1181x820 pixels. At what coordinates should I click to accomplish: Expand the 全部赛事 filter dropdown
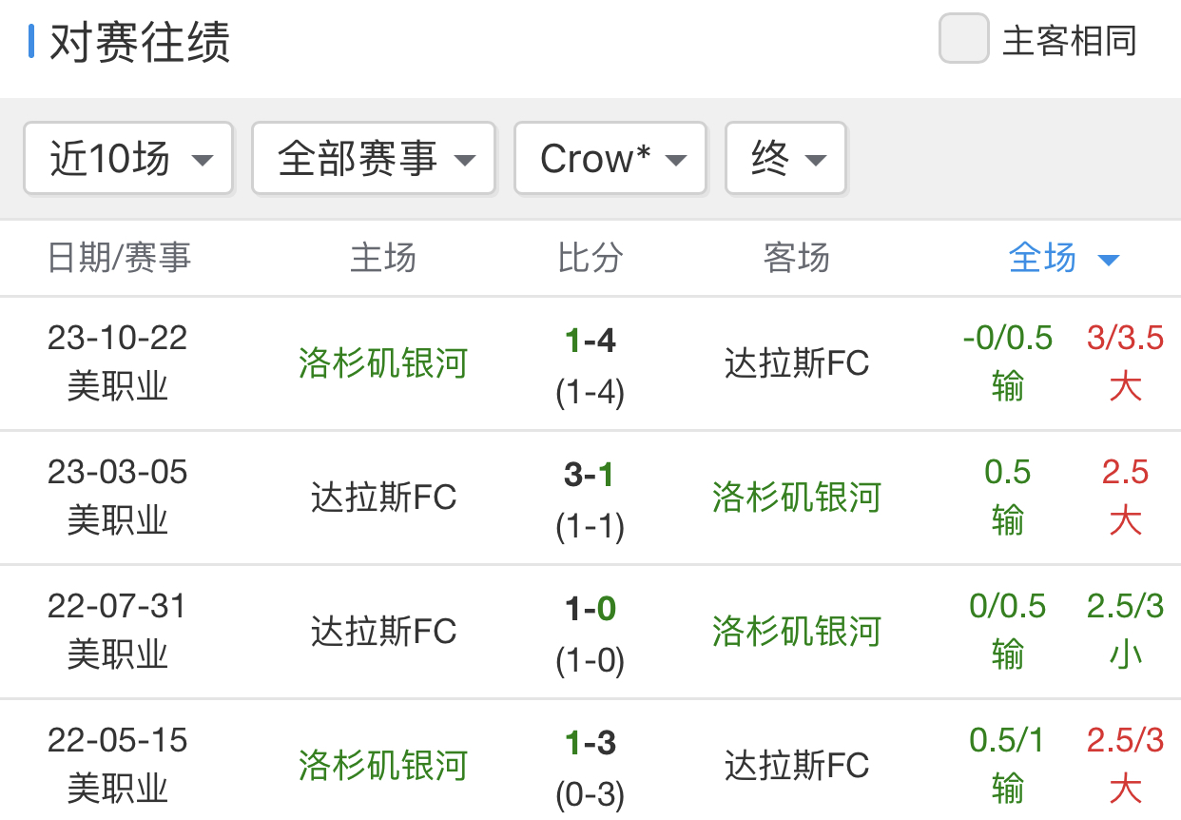pyautogui.click(x=373, y=159)
